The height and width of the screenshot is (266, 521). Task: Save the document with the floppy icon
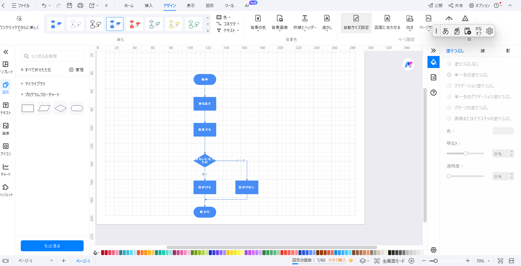[x=69, y=5]
